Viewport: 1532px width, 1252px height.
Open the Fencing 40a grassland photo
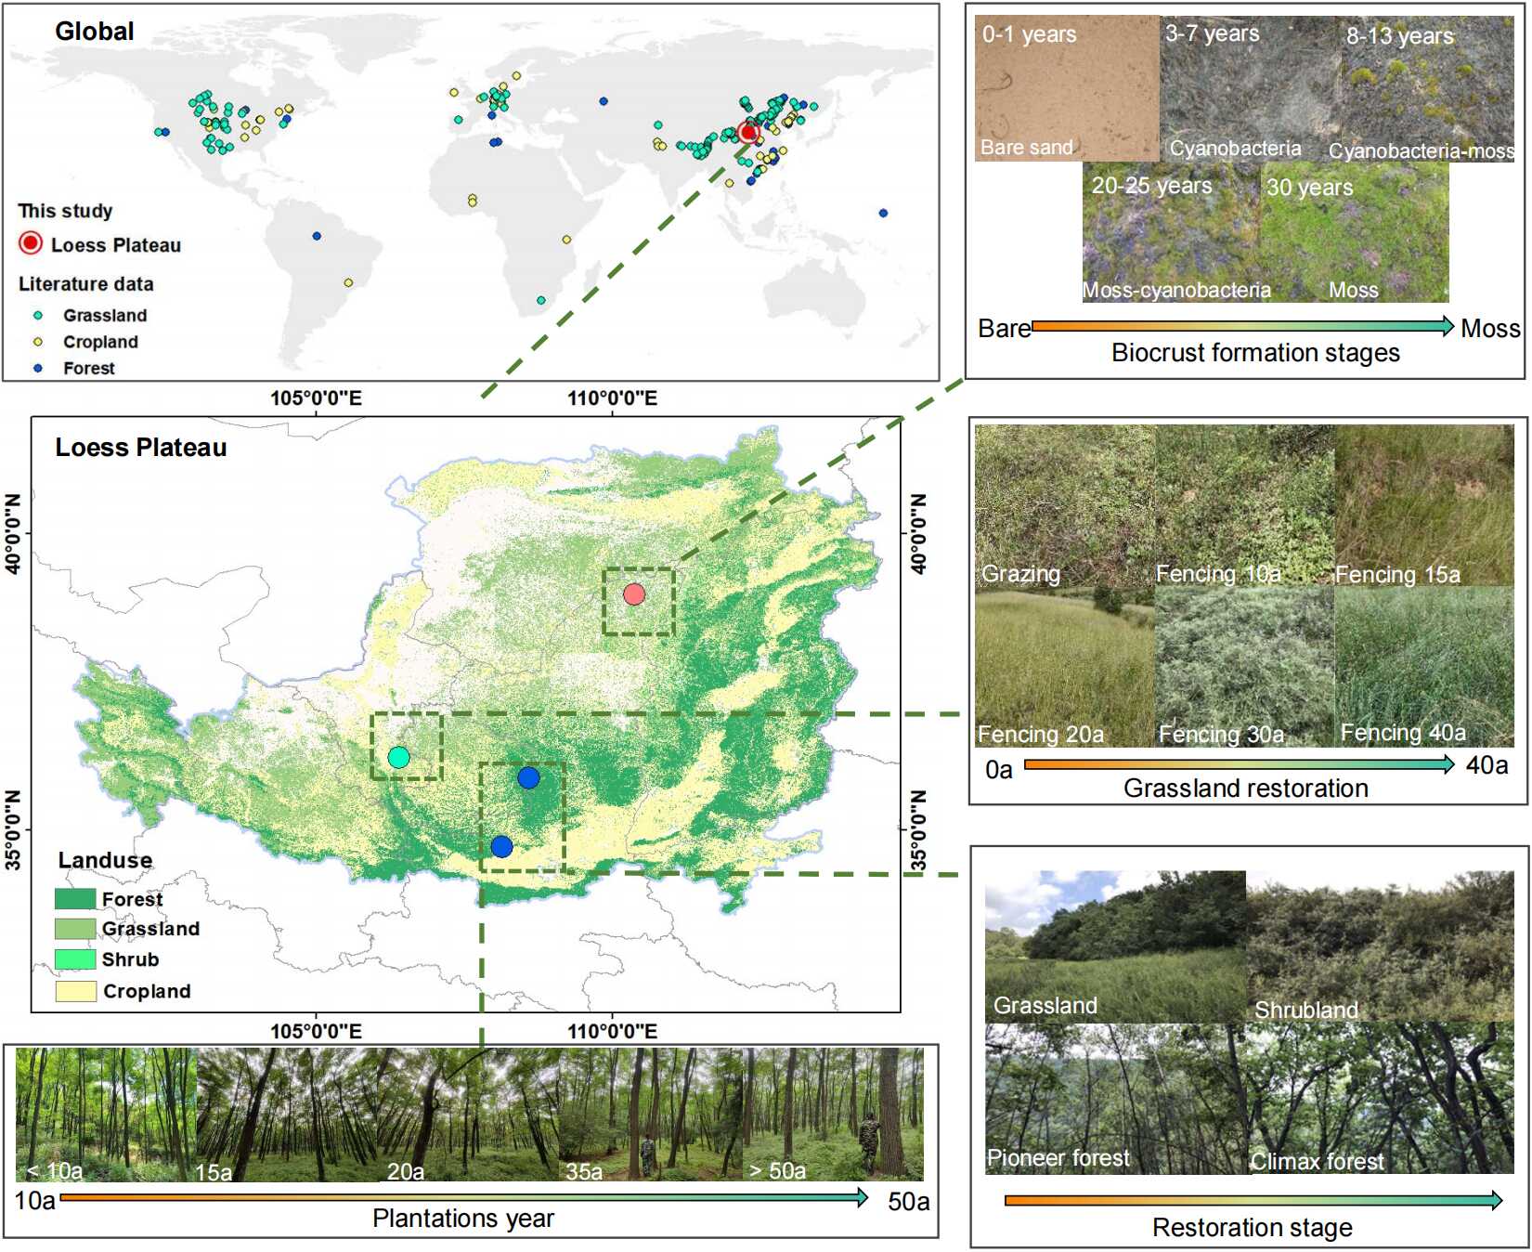(x=1424, y=666)
